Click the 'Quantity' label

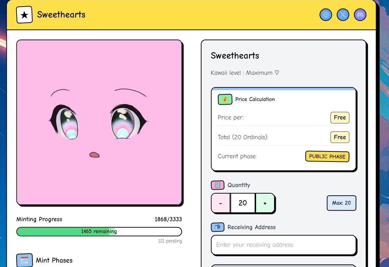click(239, 185)
